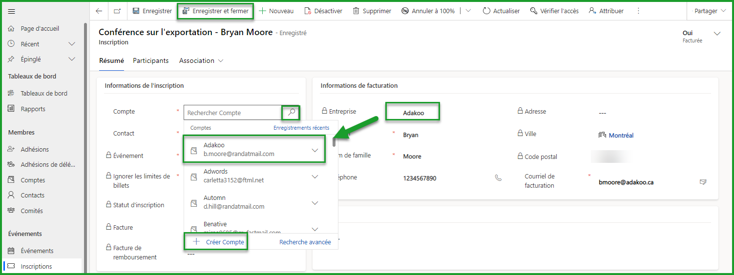Image resolution: width=734 pixels, height=275 pixels.
Task: Click the search magnifier in Compte field
Action: 291,112
